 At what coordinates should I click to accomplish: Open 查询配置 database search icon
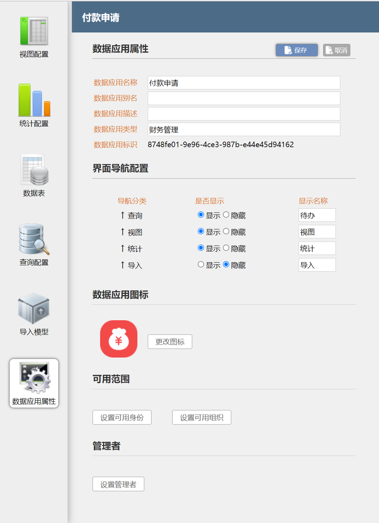point(34,239)
